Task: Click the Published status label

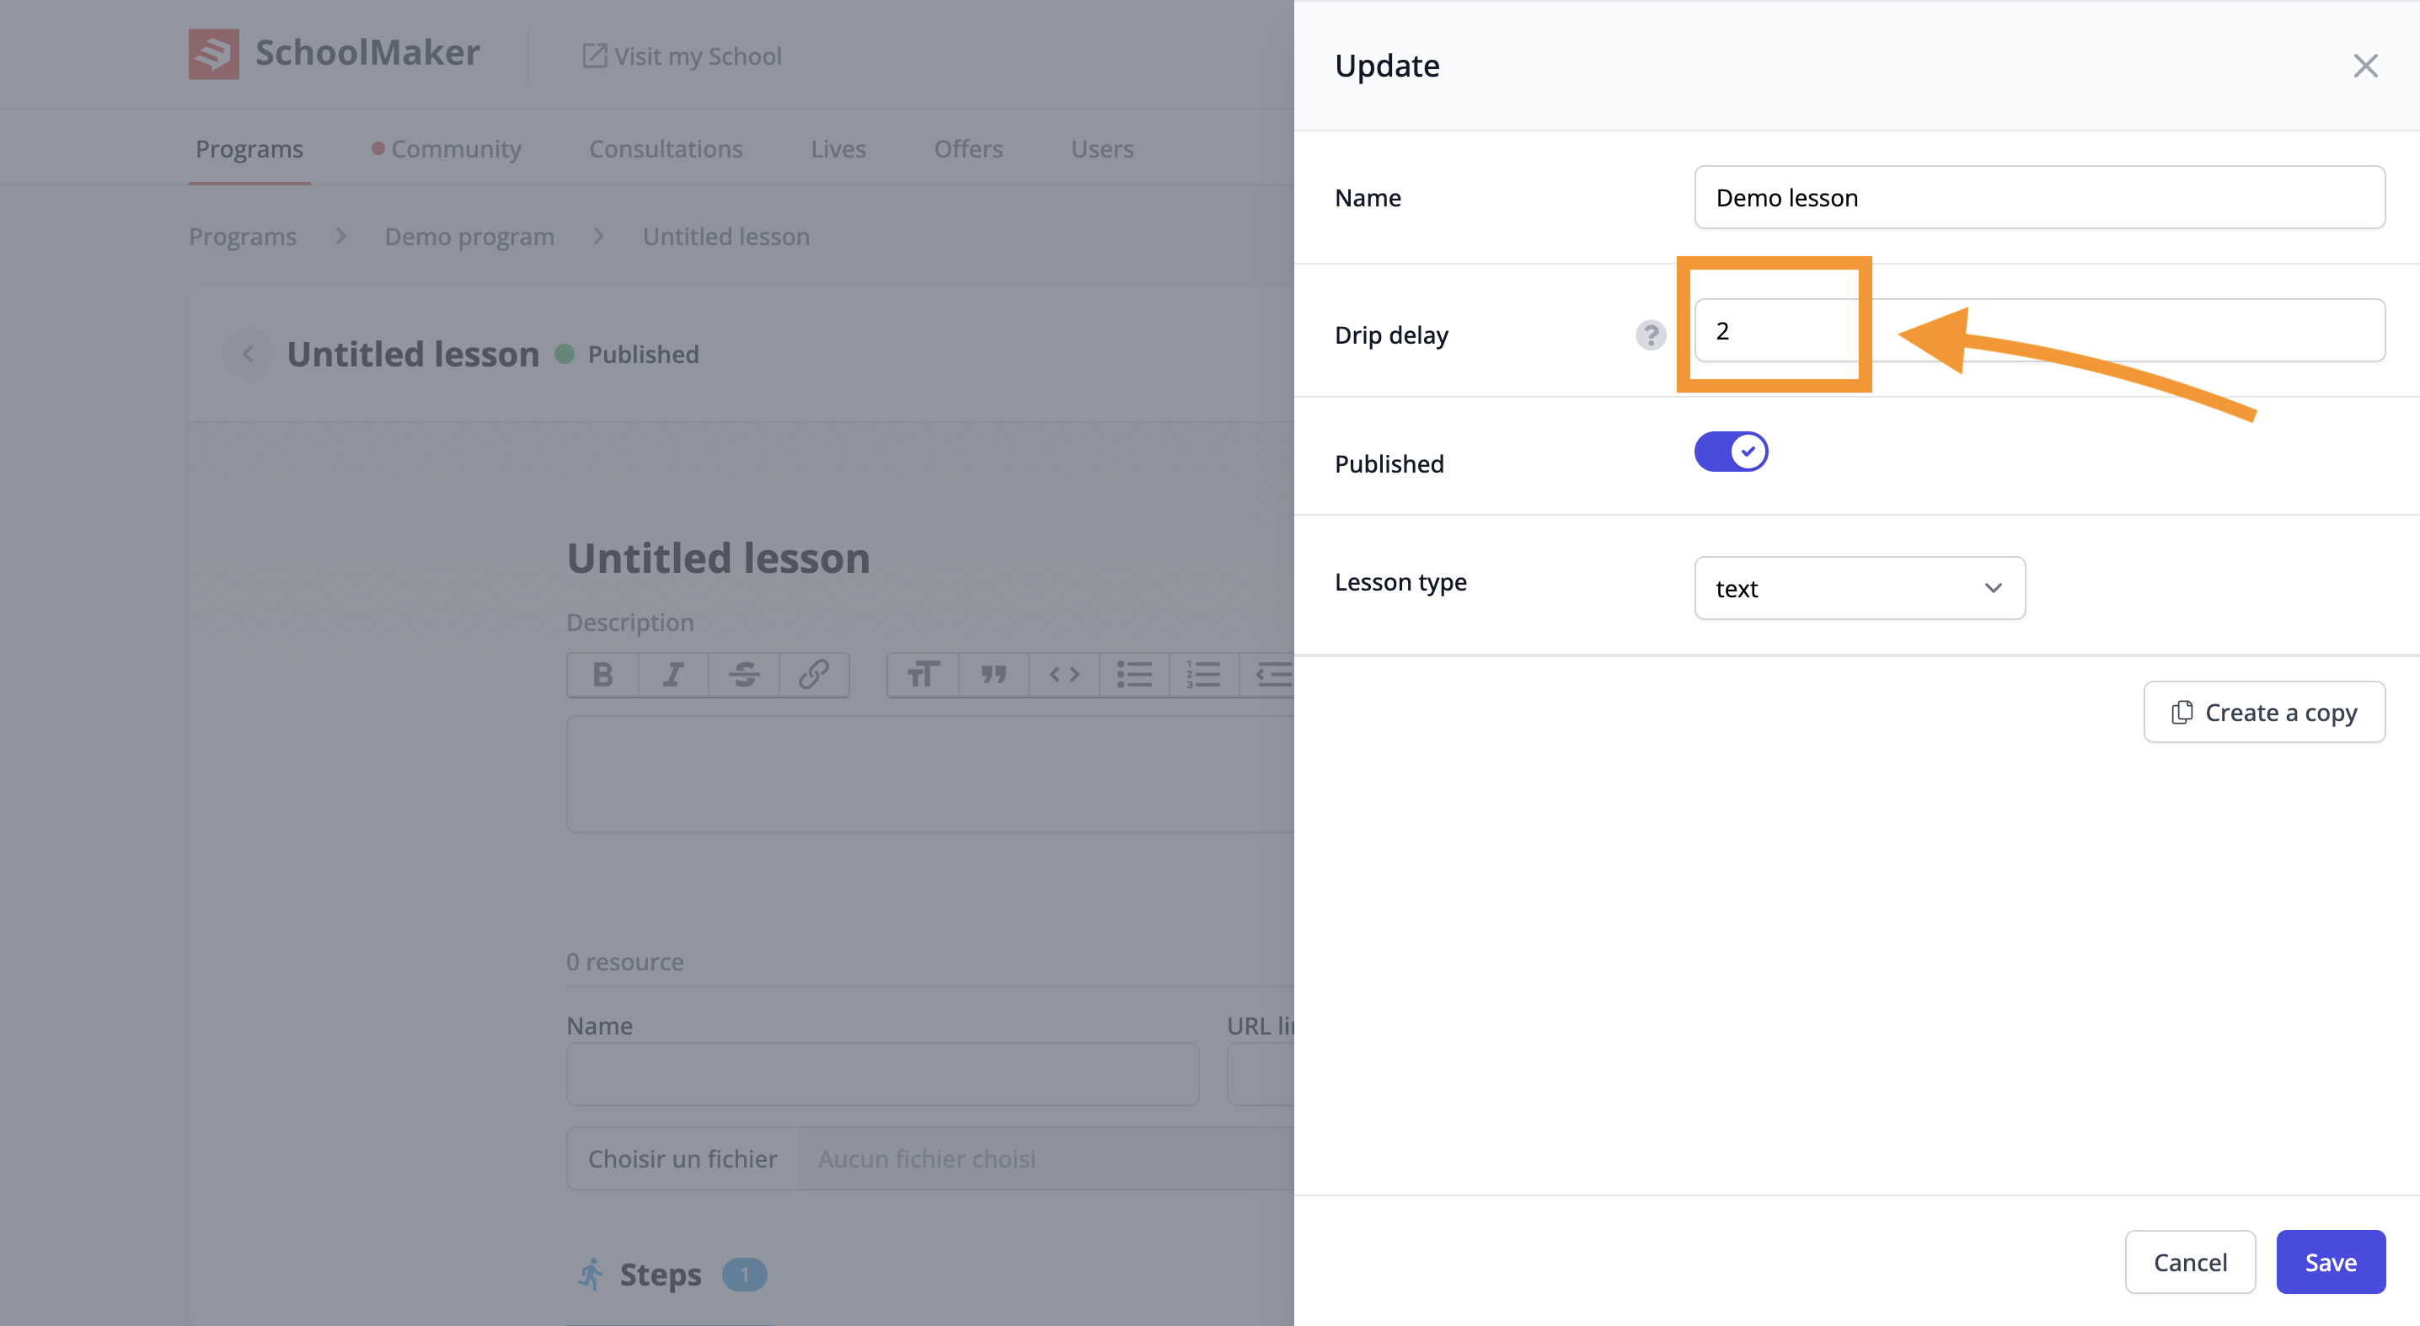Action: 643,354
